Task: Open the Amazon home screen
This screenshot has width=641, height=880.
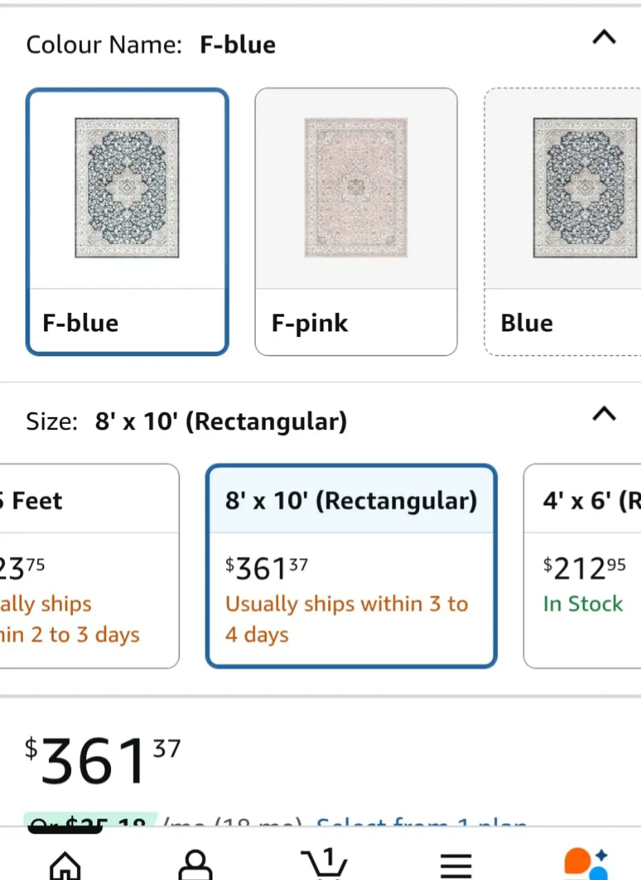Action: tap(64, 863)
